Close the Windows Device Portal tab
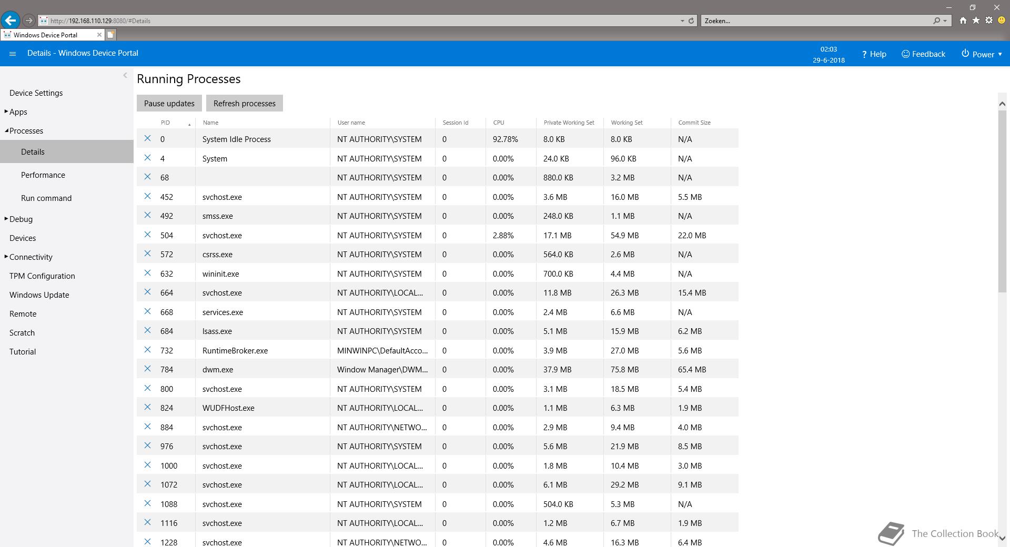The image size is (1010, 547). coord(99,35)
